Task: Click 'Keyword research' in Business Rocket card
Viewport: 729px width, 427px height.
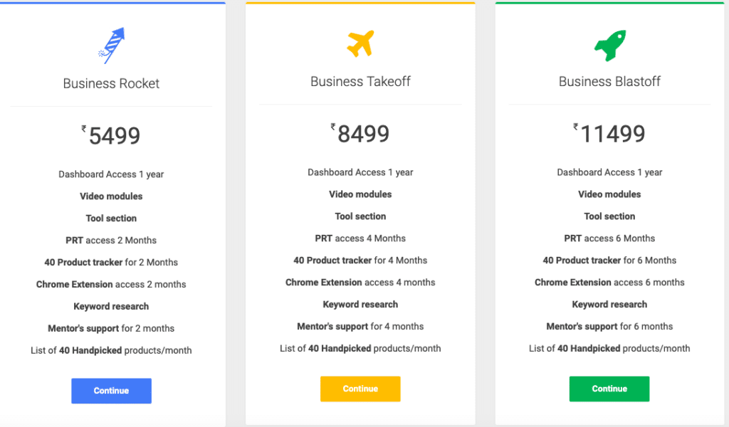Action: (111, 307)
